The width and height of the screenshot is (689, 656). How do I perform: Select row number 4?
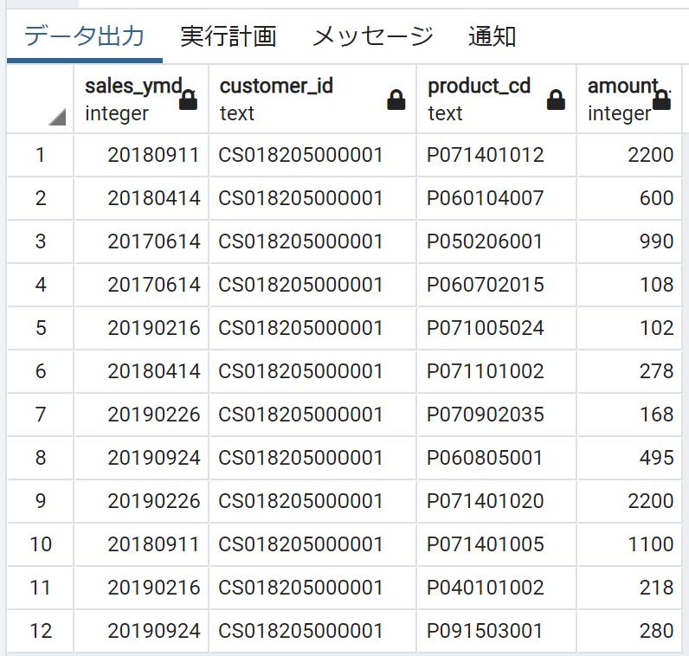click(x=40, y=285)
